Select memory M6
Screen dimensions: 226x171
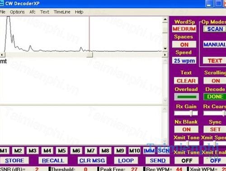tap(76, 151)
